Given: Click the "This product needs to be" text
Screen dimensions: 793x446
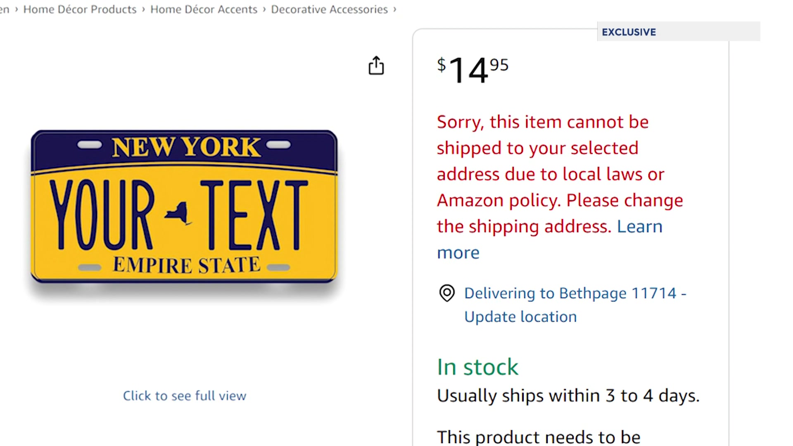Looking at the screenshot, I should pyautogui.click(x=539, y=437).
